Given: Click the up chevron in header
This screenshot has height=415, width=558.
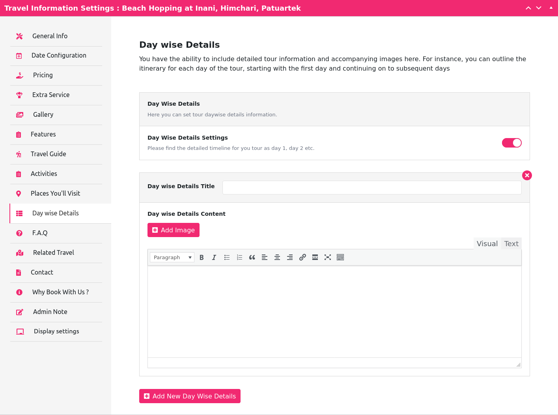Looking at the screenshot, I should pos(528,8).
